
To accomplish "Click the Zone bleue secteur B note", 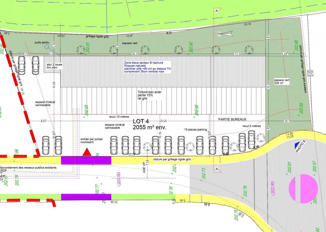I will (147, 67).
